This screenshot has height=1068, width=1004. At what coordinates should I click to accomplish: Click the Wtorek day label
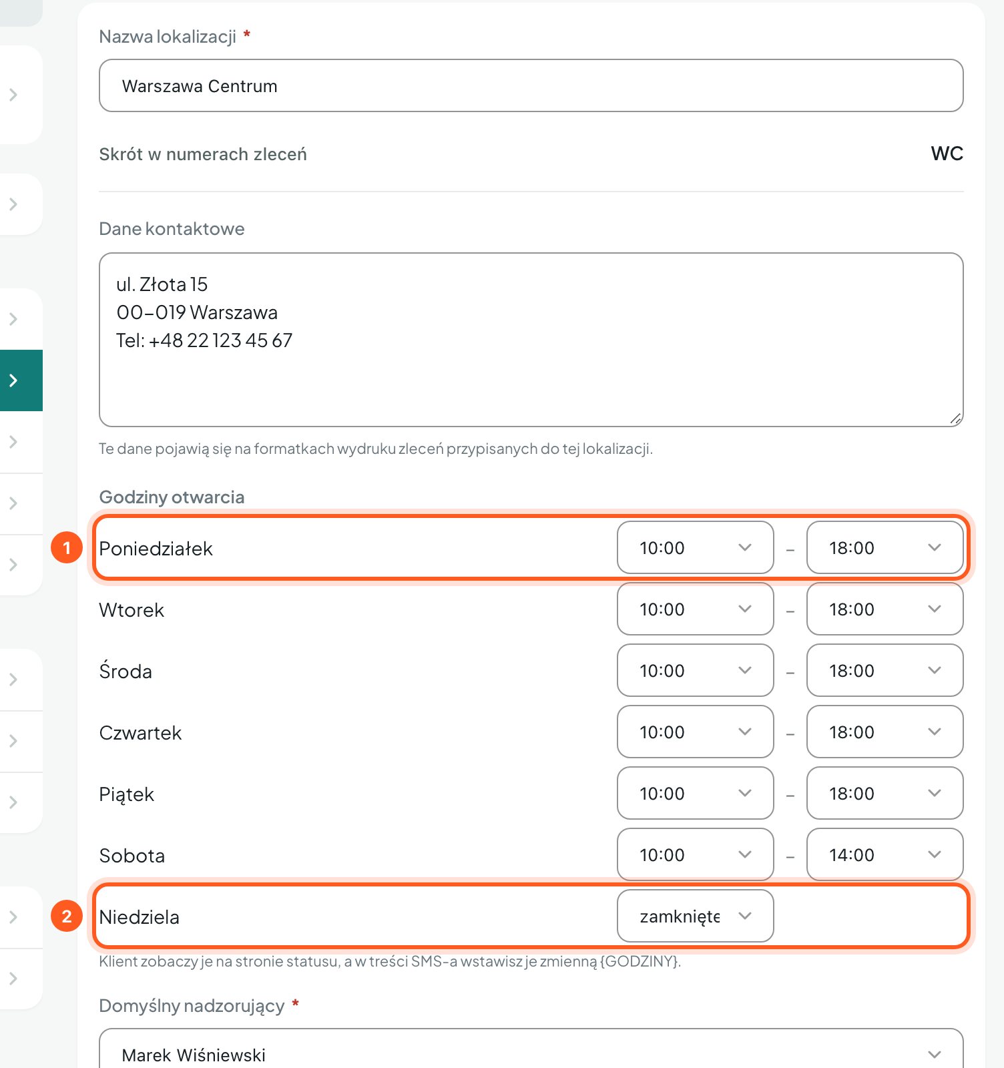(x=132, y=610)
